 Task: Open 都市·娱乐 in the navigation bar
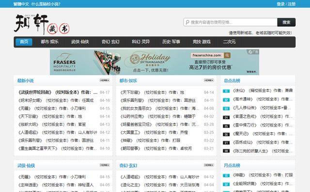49,42
